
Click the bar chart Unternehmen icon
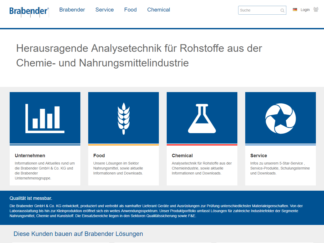click(x=45, y=118)
